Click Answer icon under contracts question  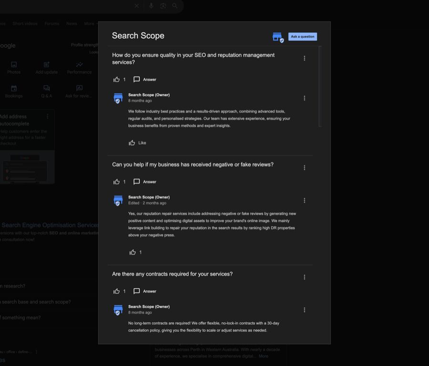(137, 291)
